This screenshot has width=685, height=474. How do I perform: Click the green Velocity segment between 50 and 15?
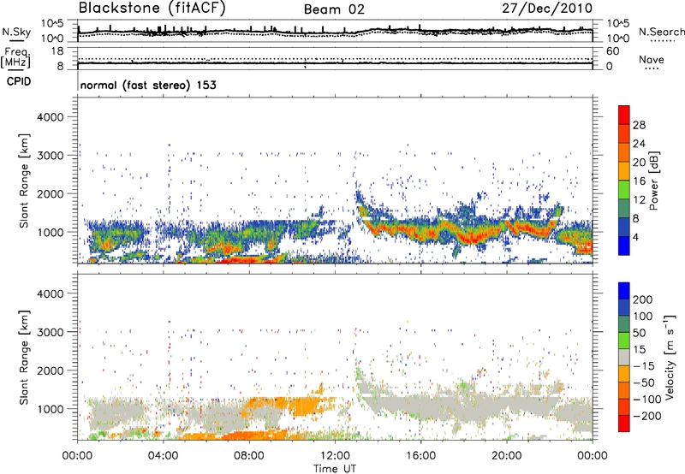(624, 341)
